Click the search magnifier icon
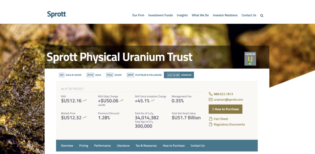 click(x=262, y=15)
